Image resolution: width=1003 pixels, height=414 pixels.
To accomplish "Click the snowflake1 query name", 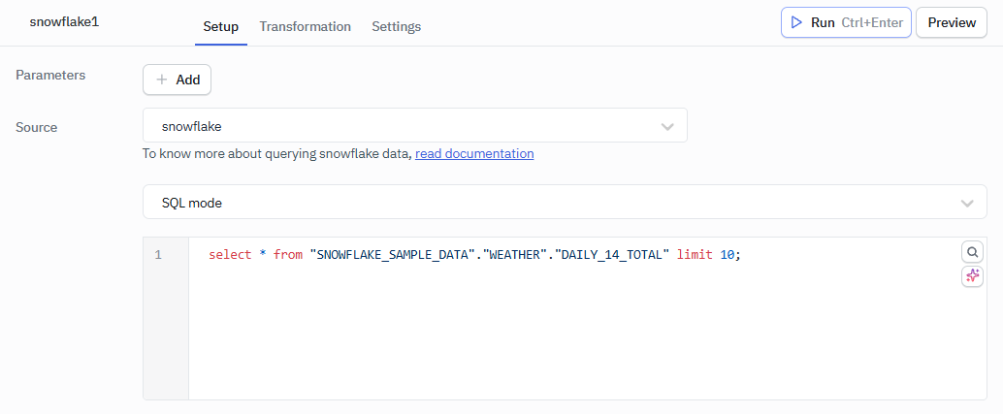I will coord(64,21).
